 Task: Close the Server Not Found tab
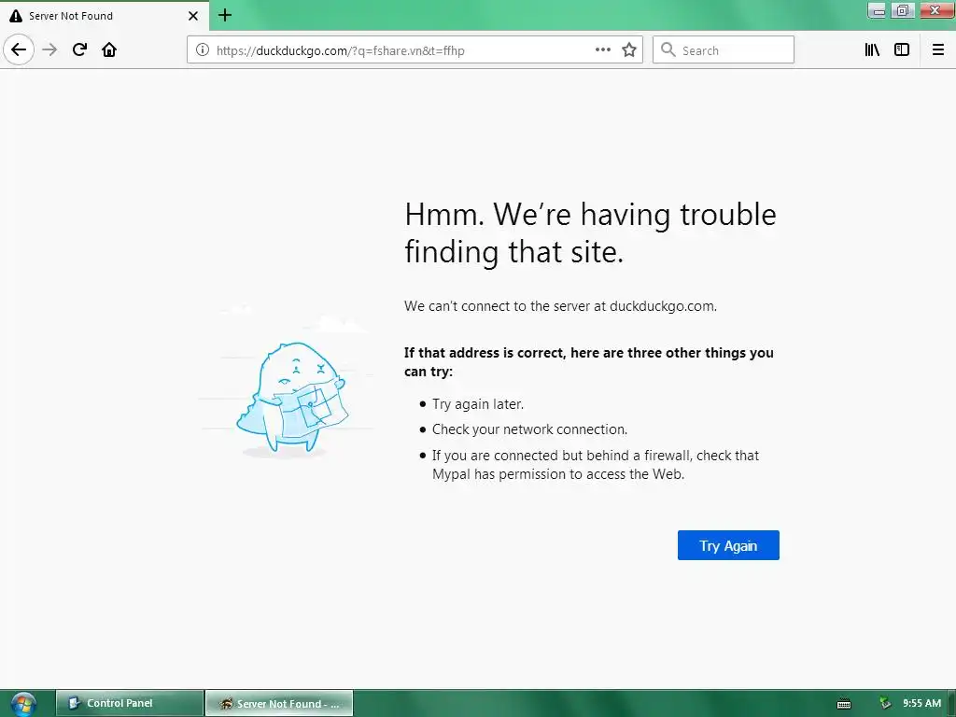193,16
